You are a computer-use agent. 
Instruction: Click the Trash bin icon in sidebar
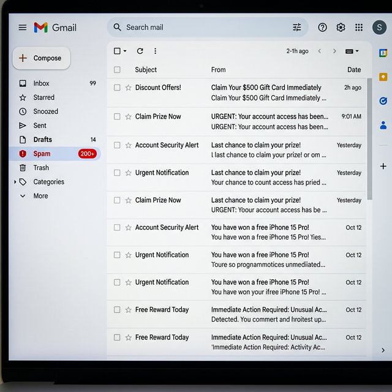[23, 167]
